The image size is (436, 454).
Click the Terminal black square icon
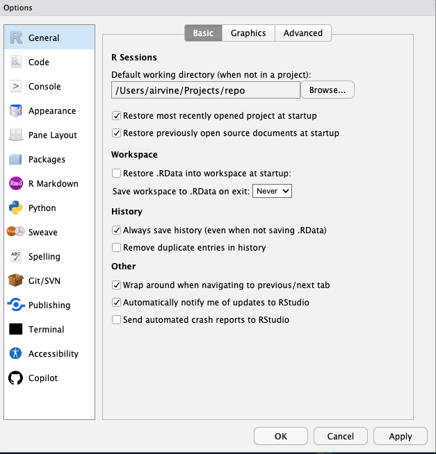[x=16, y=329]
